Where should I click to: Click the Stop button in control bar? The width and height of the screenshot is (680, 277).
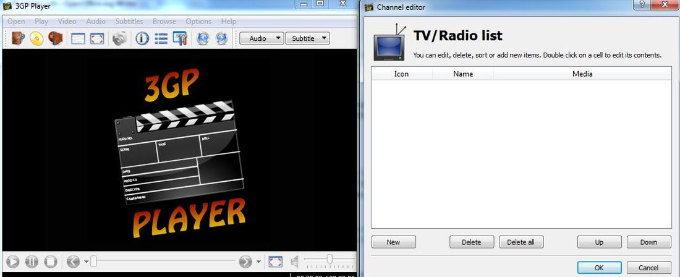tap(51, 262)
